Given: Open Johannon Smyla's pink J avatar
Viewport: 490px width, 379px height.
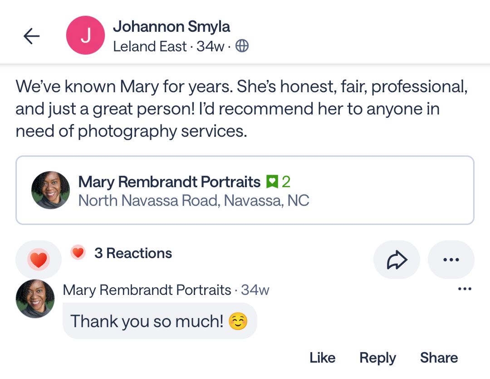Looking at the screenshot, I should [86, 35].
